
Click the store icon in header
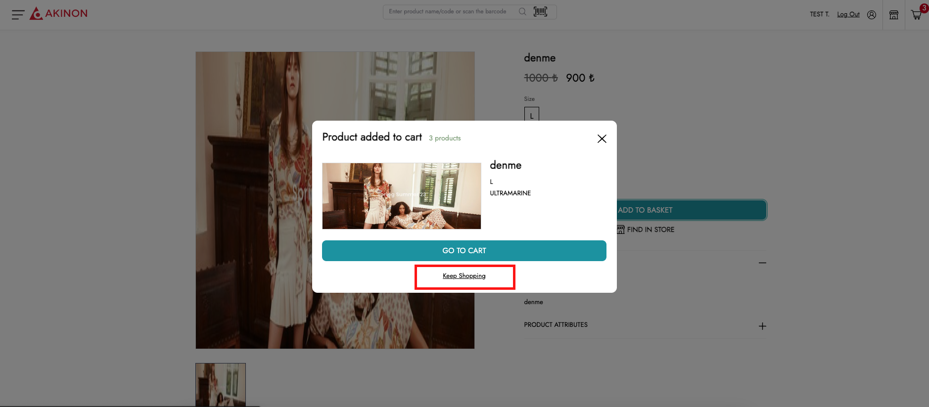894,15
